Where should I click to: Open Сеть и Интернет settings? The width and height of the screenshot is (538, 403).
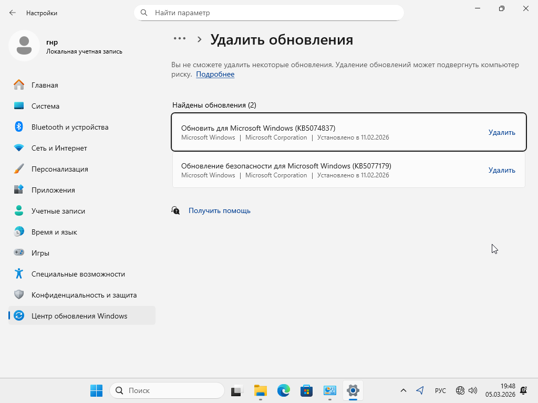[59, 148]
